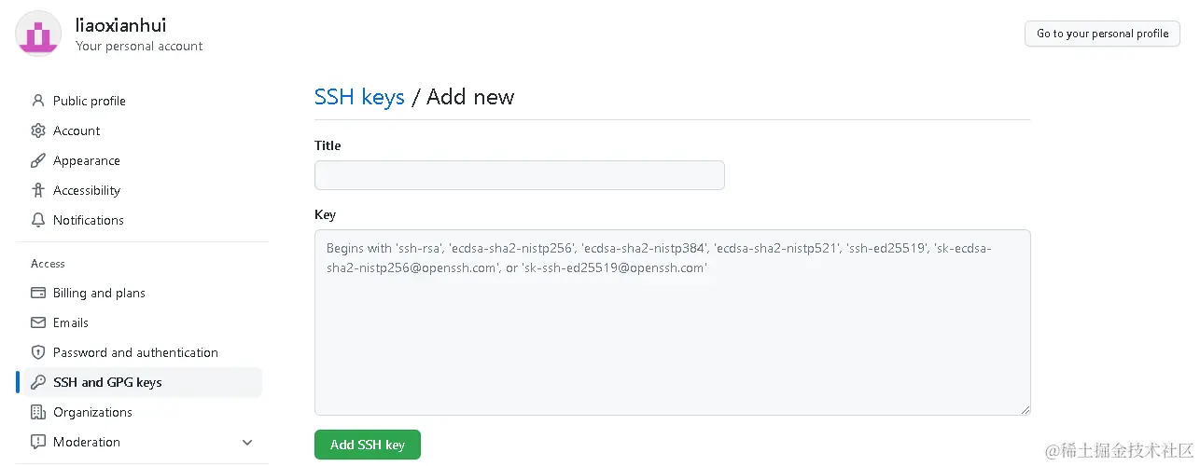Click the credit card icon for Billing
Viewport: 1200px width, 466px height.
pyautogui.click(x=38, y=293)
